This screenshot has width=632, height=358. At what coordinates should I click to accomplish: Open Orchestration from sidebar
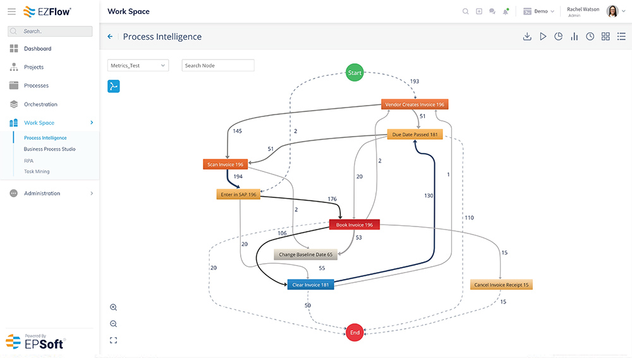(40, 104)
